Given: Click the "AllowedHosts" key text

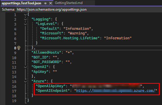Looking at the screenshot, I should pyautogui.click(x=46, y=52).
